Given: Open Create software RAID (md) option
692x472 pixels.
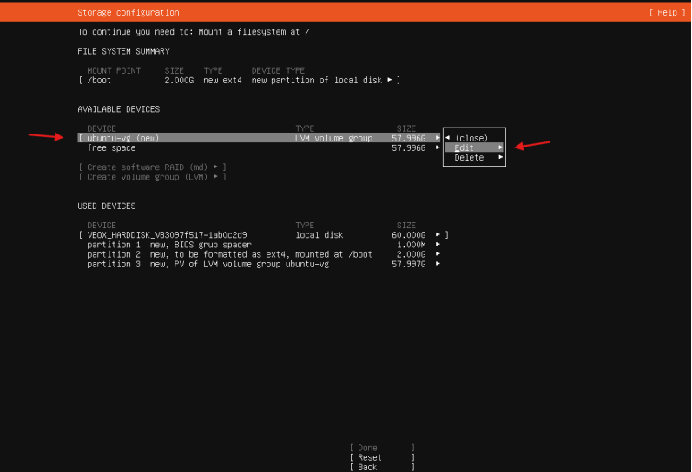Looking at the screenshot, I should click(x=152, y=167).
